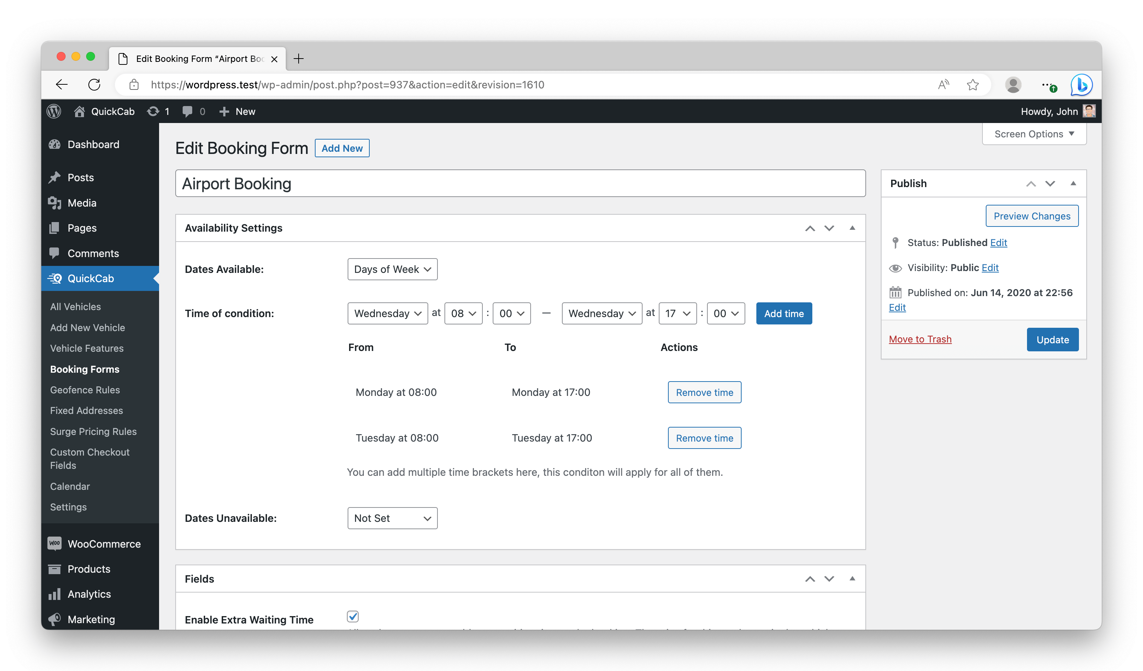This screenshot has width=1143, height=671.
Task: Select Wednesday day dropdown for time condition
Action: click(387, 313)
